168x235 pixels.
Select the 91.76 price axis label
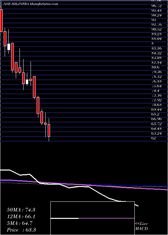(157, 25)
